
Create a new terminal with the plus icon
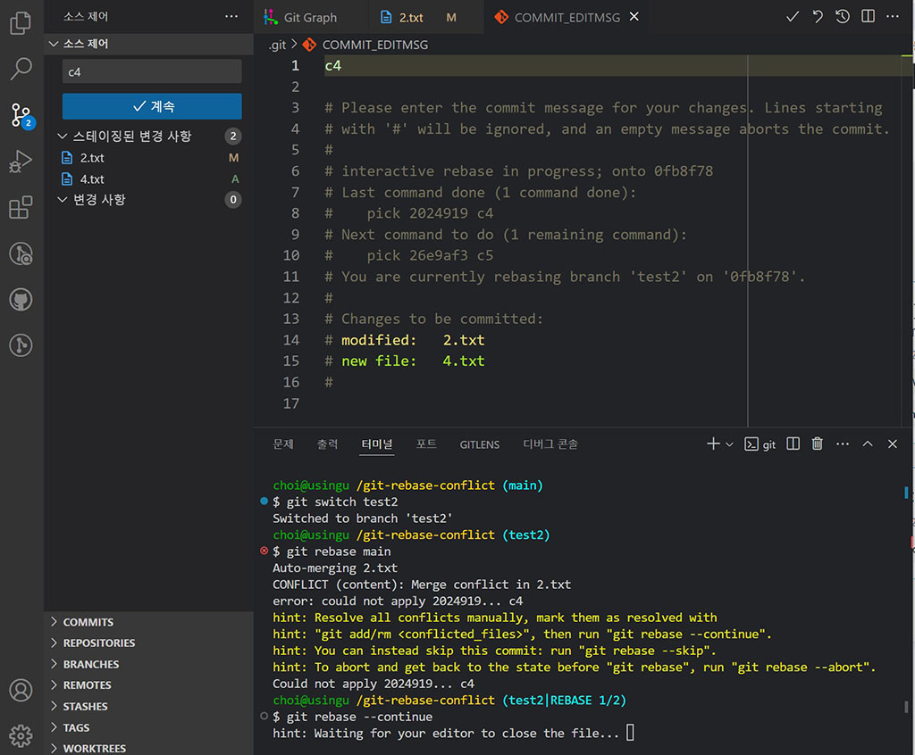[x=712, y=443]
